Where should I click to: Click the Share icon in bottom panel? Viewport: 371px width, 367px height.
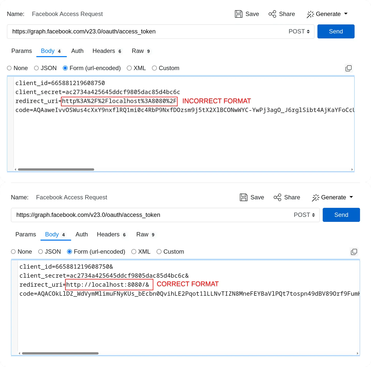(x=278, y=197)
